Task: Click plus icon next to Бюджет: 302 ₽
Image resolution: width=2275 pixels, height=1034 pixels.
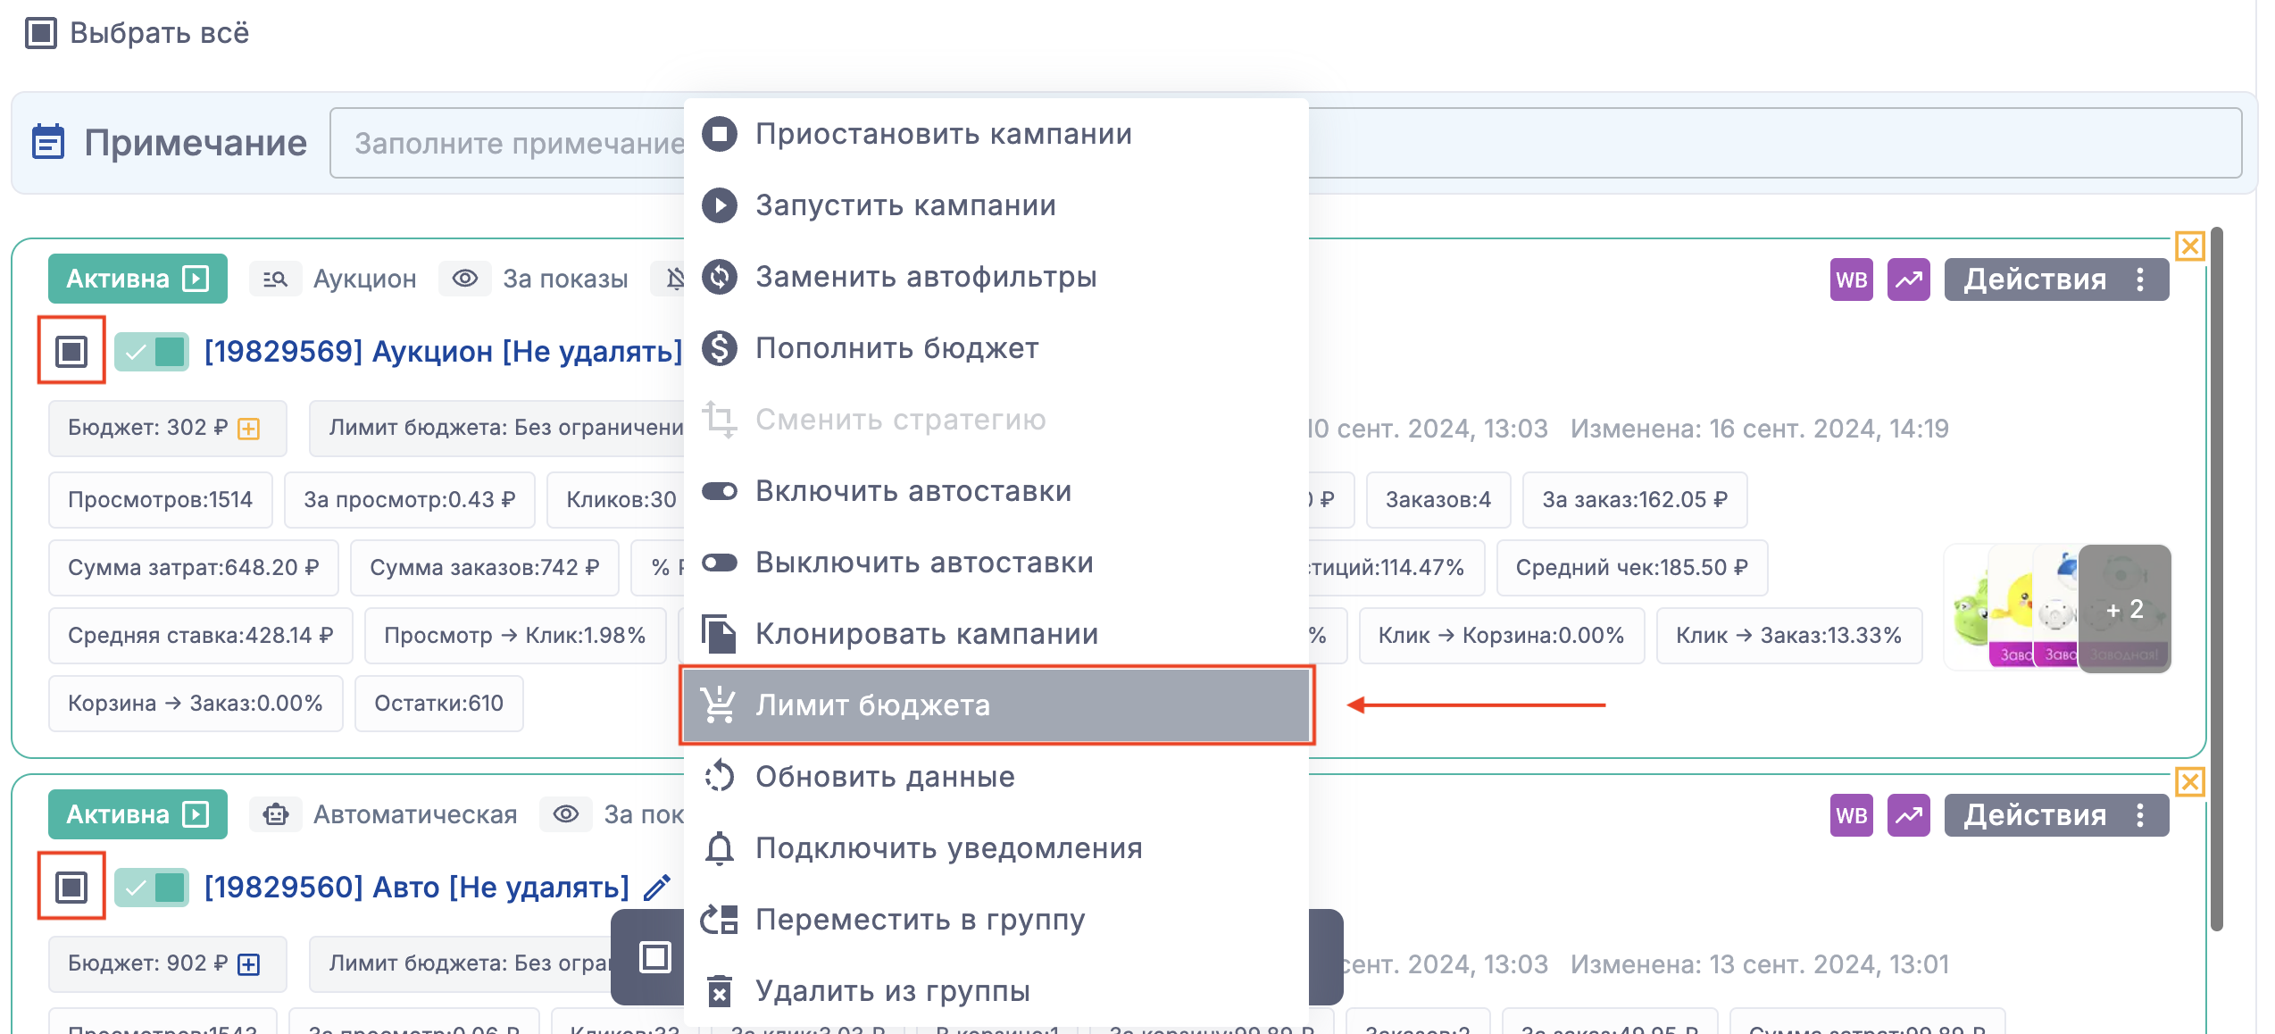Action: [x=249, y=429]
